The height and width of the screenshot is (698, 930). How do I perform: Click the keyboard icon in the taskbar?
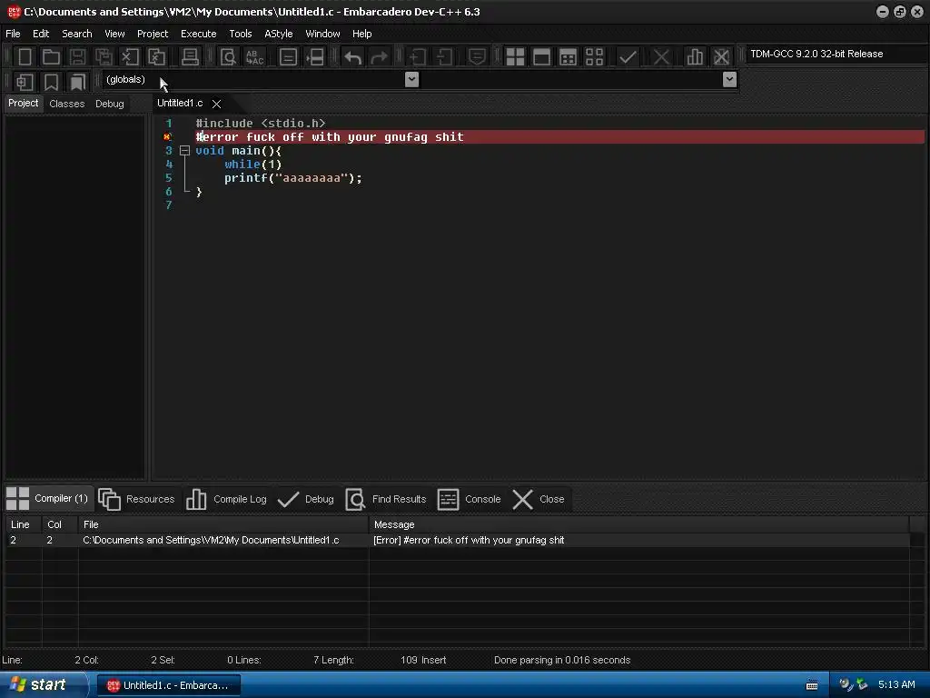(812, 685)
